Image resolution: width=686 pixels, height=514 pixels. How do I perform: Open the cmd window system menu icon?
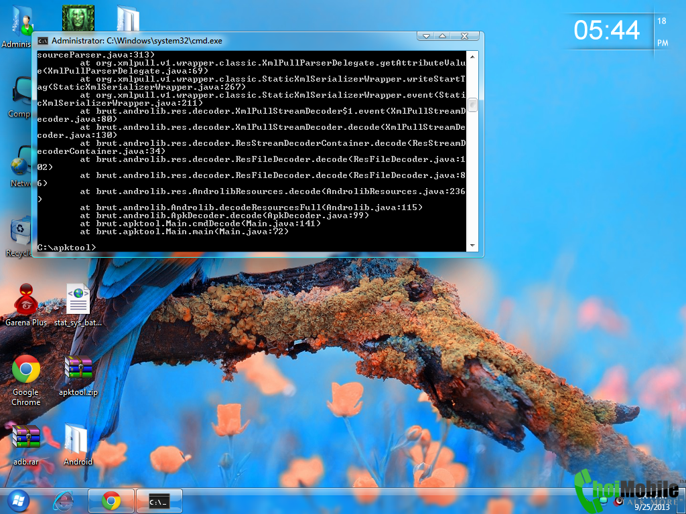42,41
